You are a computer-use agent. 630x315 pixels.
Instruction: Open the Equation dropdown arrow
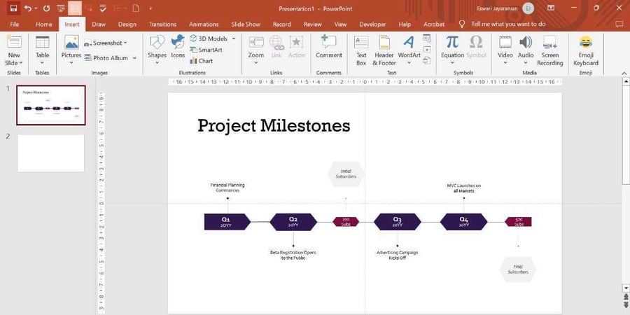(x=452, y=63)
